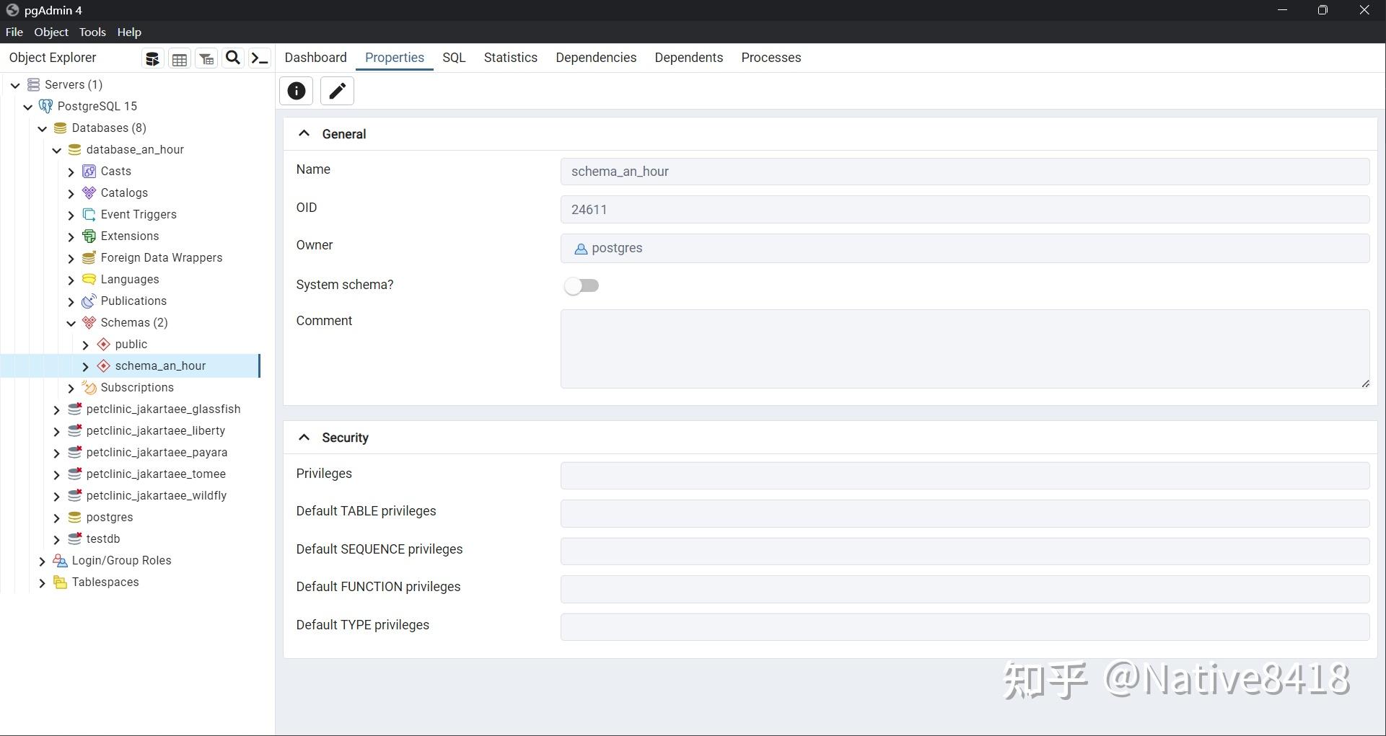1386x736 pixels.
Task: Click the Subscriptions node icon
Action: click(89, 387)
